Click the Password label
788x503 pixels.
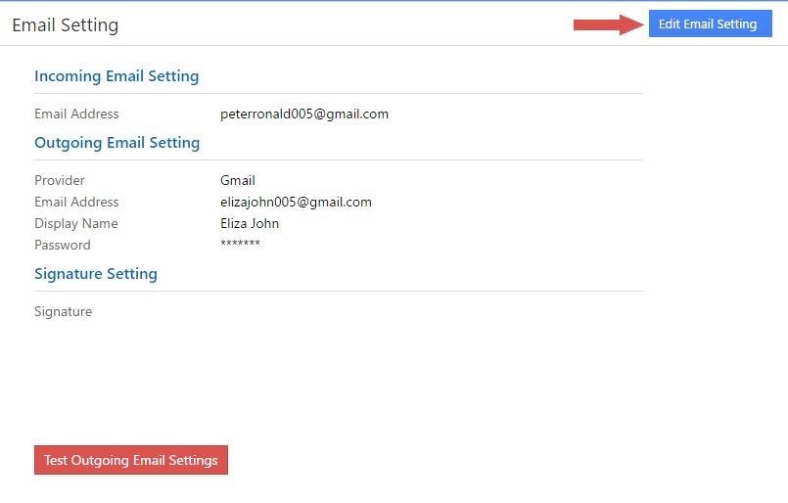[63, 246]
